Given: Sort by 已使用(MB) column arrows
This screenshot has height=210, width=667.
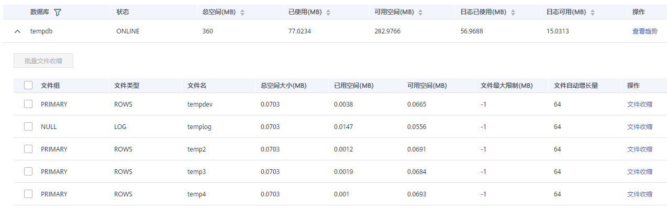Looking at the screenshot, I should click(x=328, y=12).
